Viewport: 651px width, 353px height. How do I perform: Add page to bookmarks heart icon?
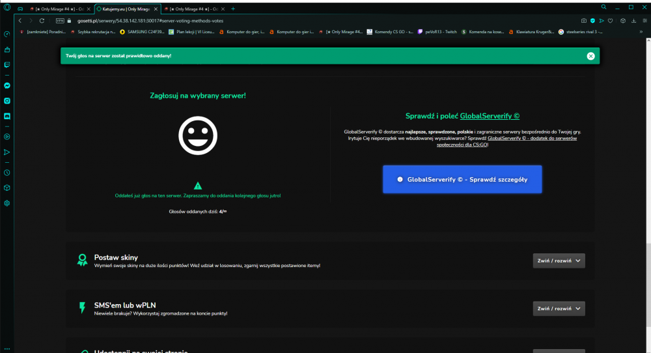pos(611,21)
